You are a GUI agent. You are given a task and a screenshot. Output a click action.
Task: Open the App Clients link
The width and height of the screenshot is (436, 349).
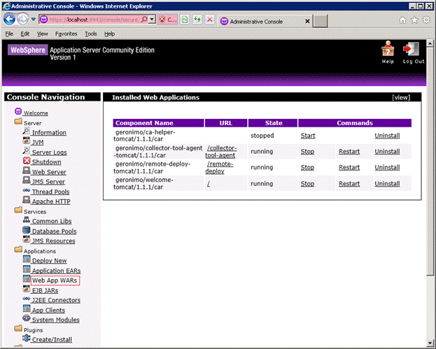coord(48,310)
